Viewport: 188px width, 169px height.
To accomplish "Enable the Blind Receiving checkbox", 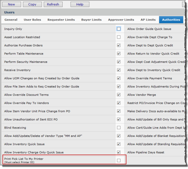I will 119,128.
